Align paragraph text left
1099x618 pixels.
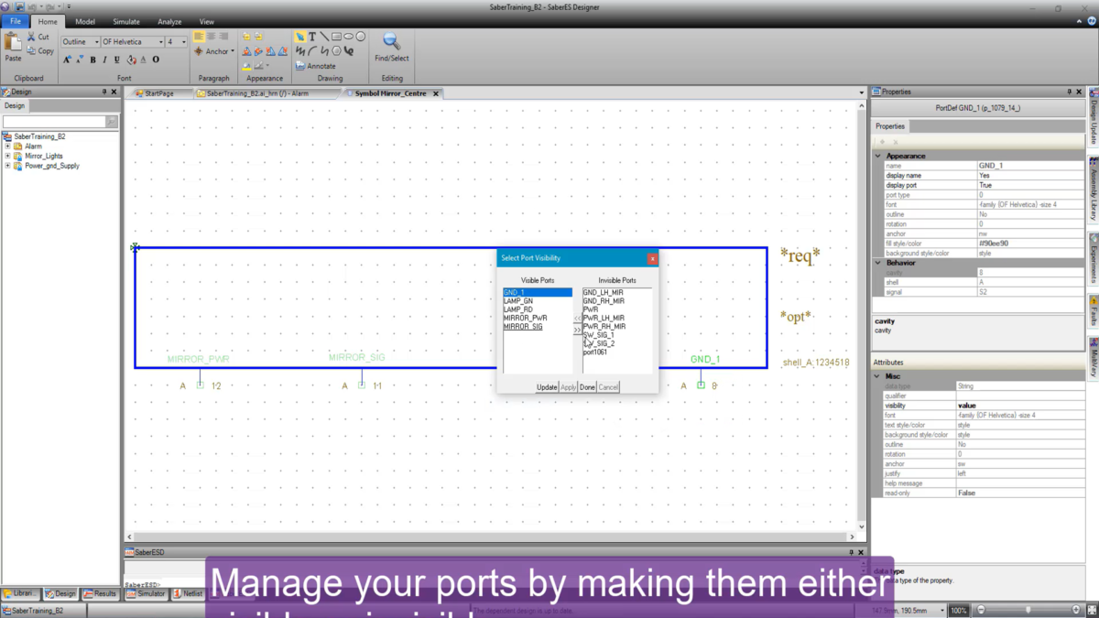click(199, 37)
